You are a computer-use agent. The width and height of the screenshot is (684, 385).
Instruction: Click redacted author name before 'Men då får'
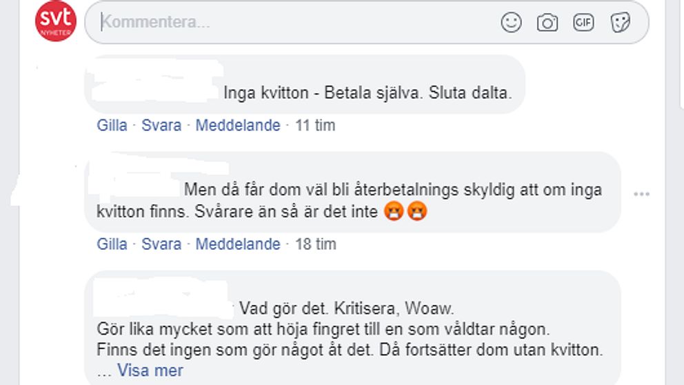coord(135,180)
